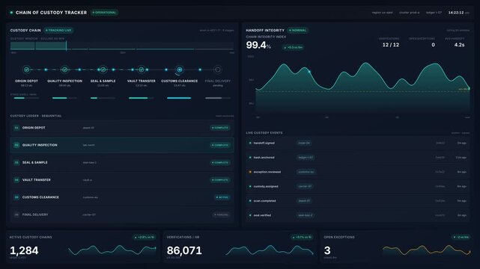Click the trend badge on Open Exceptions card

[461, 238]
